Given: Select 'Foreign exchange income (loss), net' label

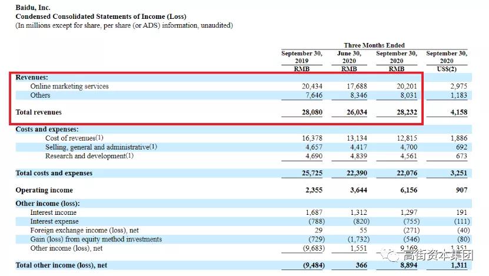Looking at the screenshot, I should (x=85, y=231).
